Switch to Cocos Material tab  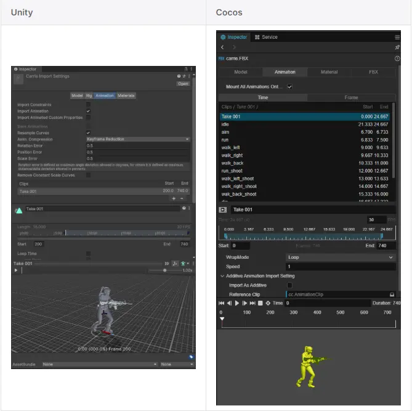(x=329, y=72)
